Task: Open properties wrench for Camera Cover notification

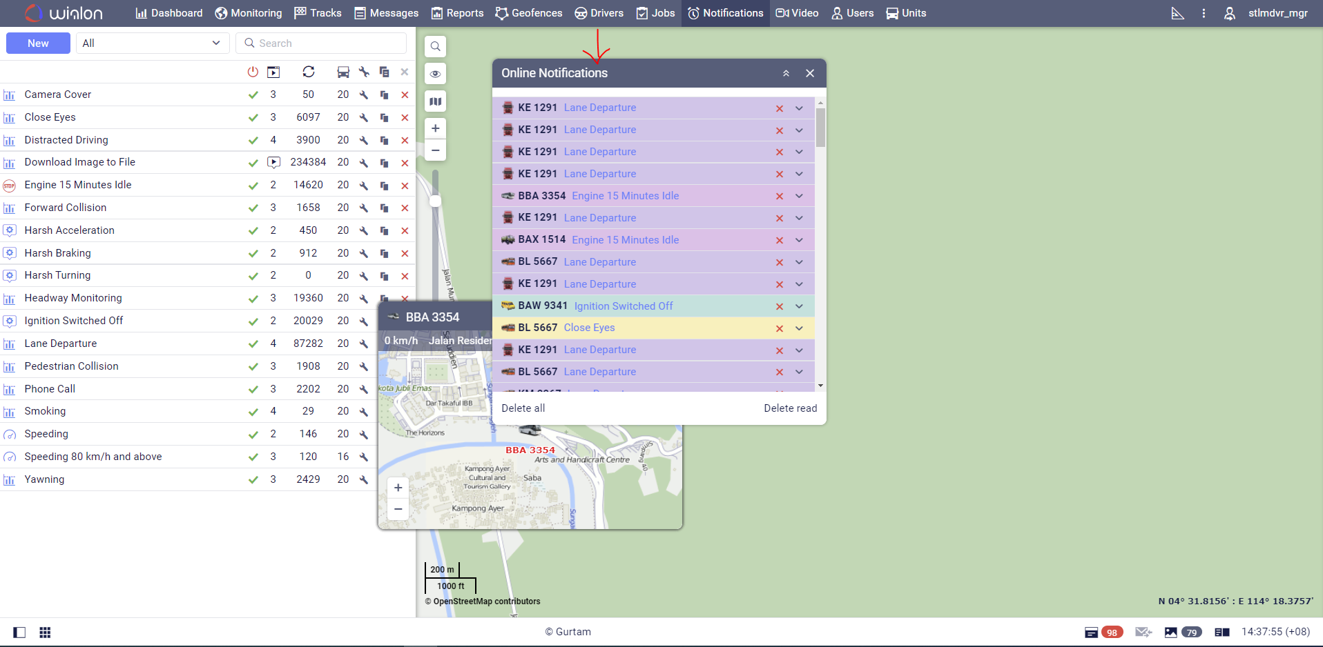Action: (x=364, y=95)
